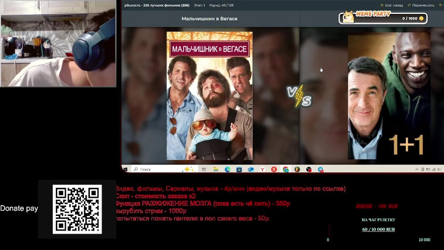Open Outlook from the taskbar
The width and height of the screenshot is (444, 250).
(251, 169)
